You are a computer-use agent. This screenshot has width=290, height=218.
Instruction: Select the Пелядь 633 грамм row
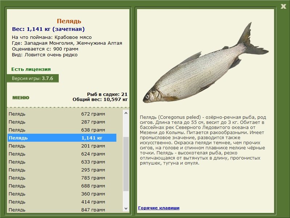pyautogui.click(x=62, y=162)
